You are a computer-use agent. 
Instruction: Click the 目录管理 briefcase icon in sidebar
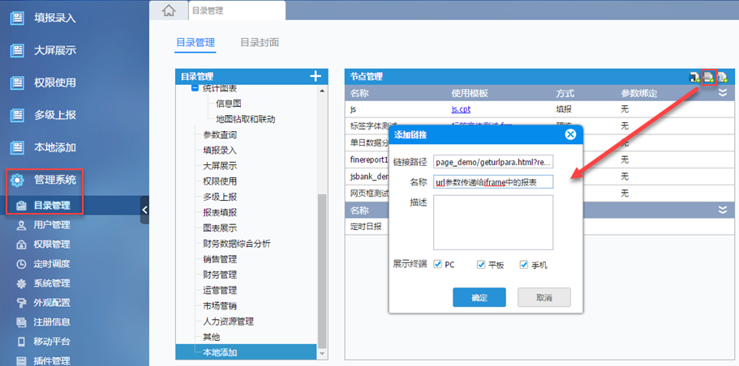21,206
